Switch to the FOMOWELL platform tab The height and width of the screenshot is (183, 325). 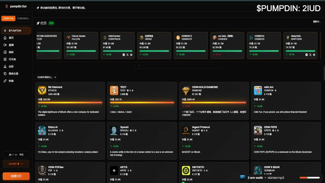coord(23,19)
